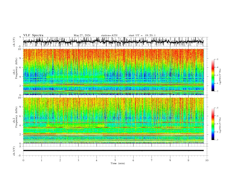
Task: Click the "-3" tick on ch.1 colorbar
Action: [217, 59]
